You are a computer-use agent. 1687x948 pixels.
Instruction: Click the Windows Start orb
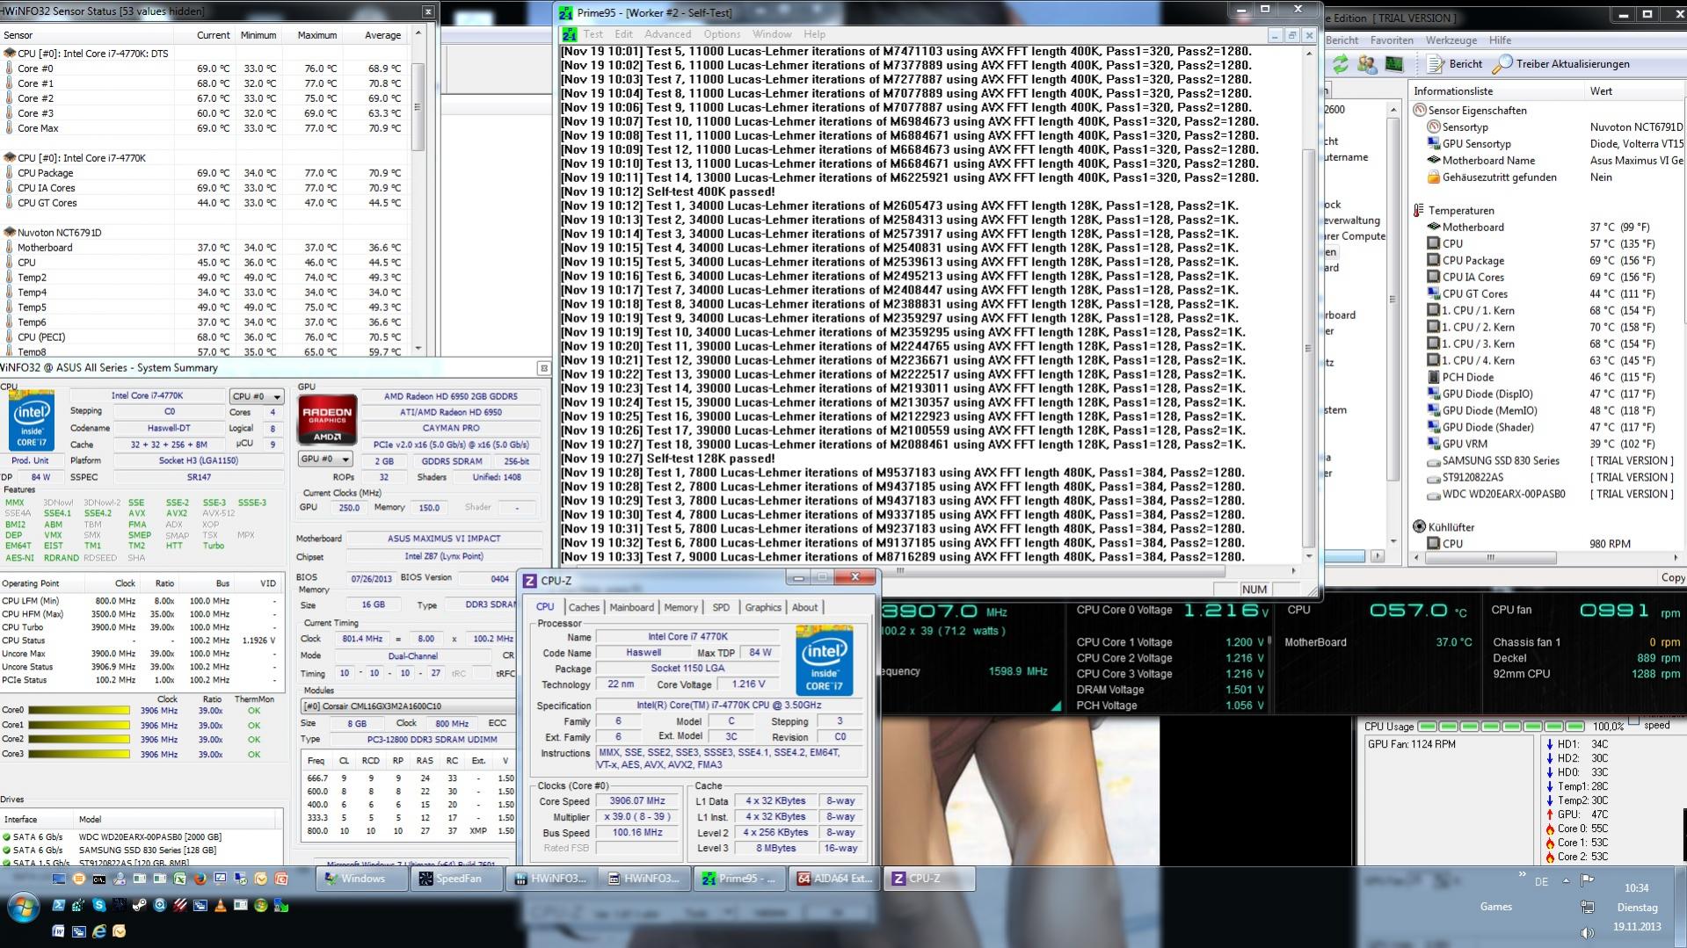23,908
